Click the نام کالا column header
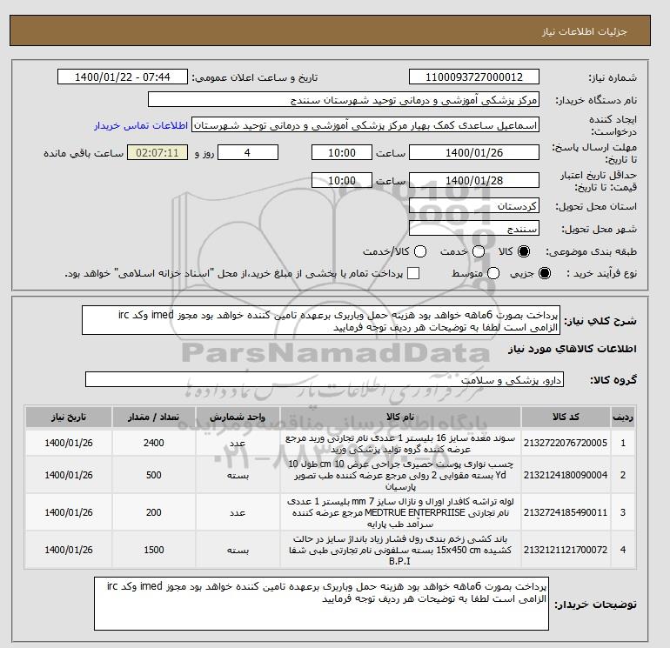 pos(400,418)
